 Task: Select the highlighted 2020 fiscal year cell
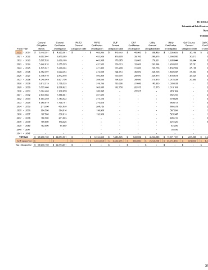pyautogui.click(x=19, y=53)
